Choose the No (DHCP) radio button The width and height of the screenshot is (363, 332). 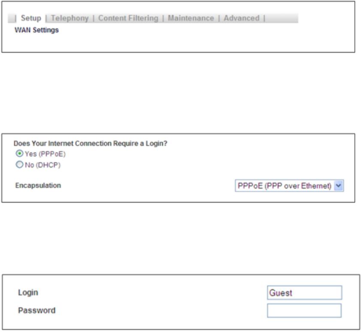point(19,165)
